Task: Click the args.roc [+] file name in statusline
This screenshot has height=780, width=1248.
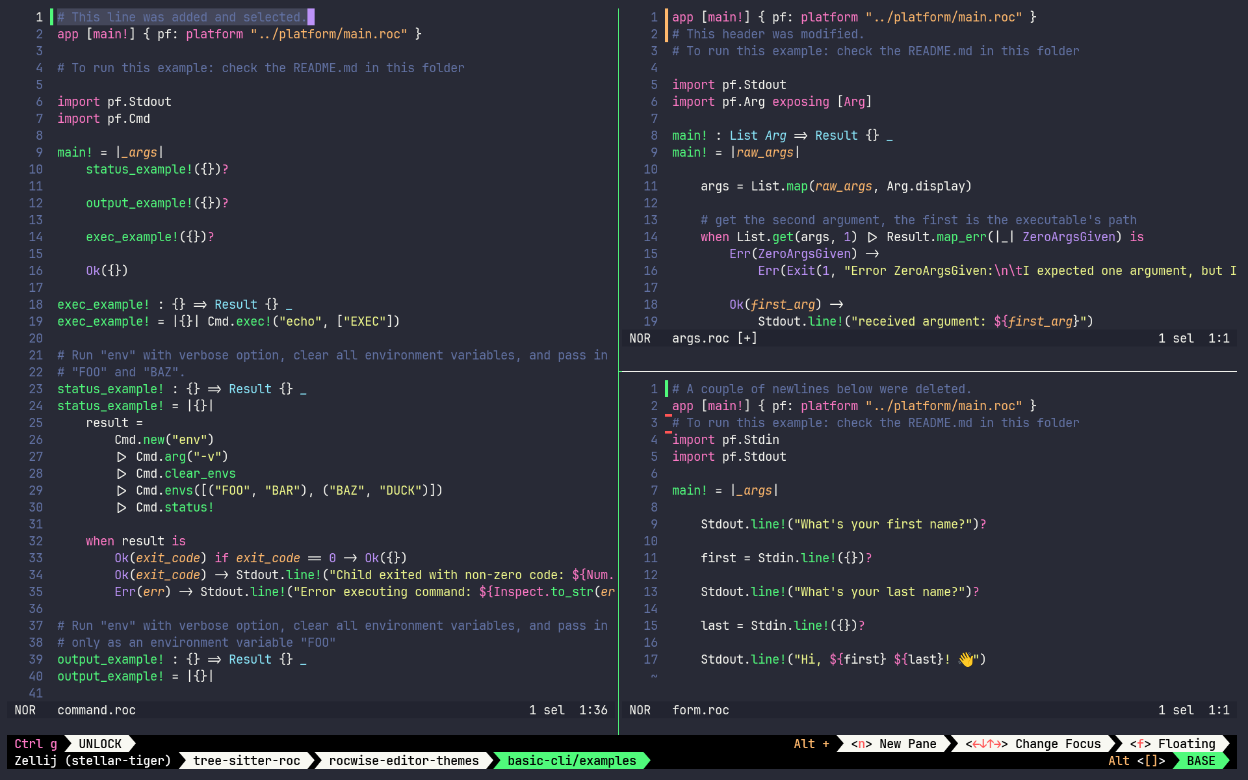Action: (715, 338)
